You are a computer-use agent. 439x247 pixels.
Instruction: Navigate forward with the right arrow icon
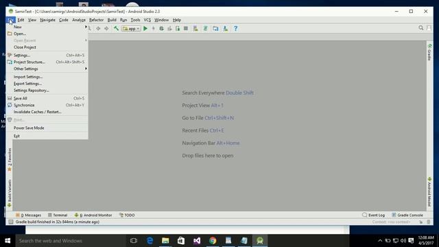pyautogui.click(x=106, y=28)
